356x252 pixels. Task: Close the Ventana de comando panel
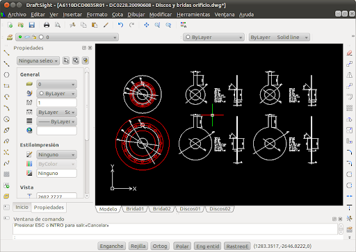pyautogui.click(x=340, y=219)
